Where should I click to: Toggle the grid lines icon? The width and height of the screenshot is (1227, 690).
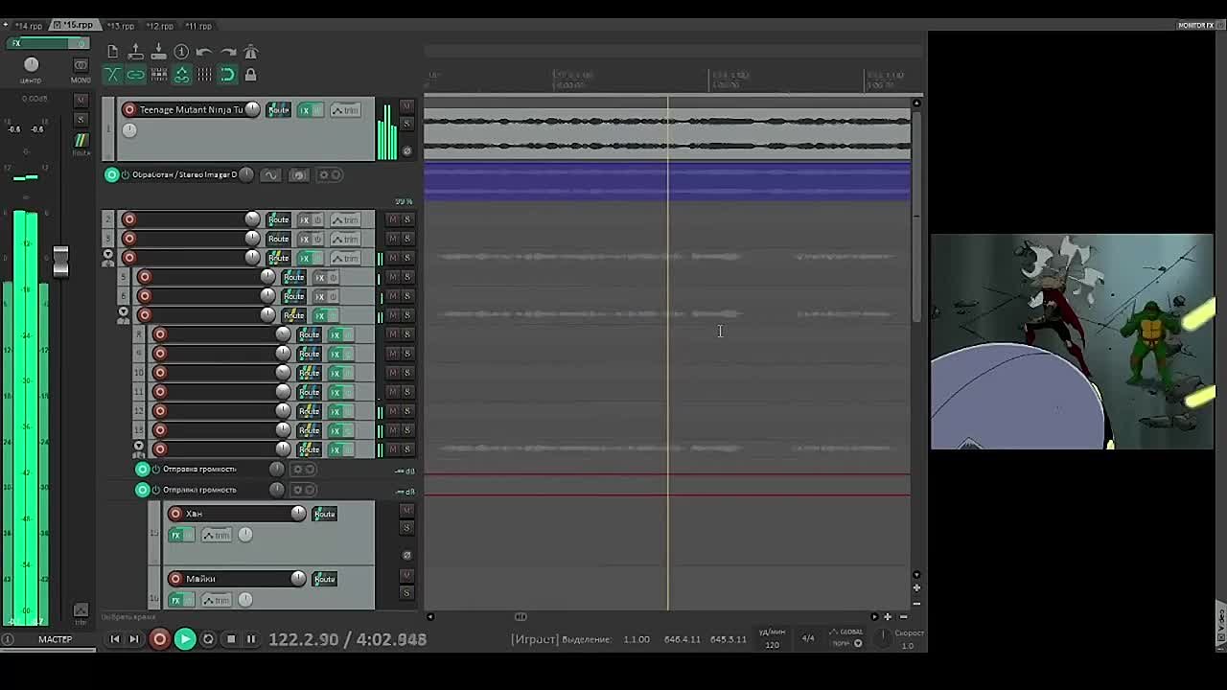click(x=204, y=75)
